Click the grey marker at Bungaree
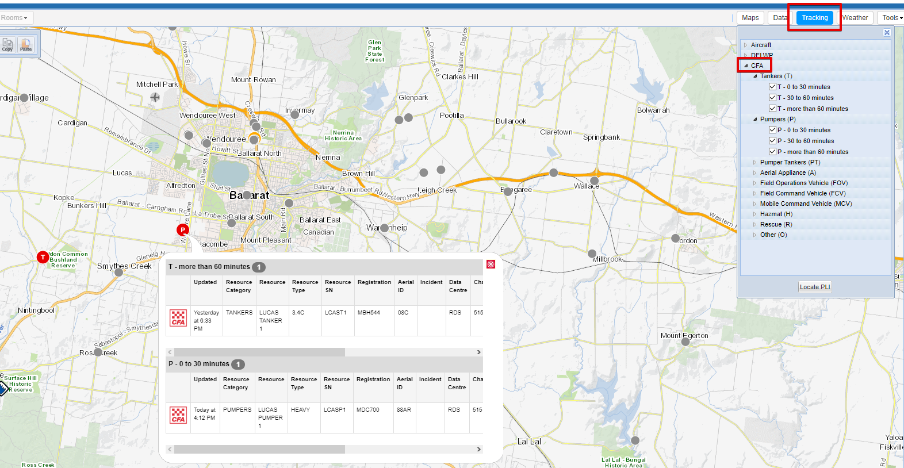Viewport: 904px width, 468px height. point(508,191)
